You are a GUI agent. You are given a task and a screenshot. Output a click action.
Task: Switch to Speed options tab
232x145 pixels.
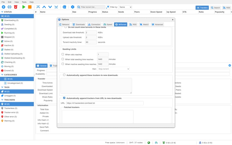(108, 25)
